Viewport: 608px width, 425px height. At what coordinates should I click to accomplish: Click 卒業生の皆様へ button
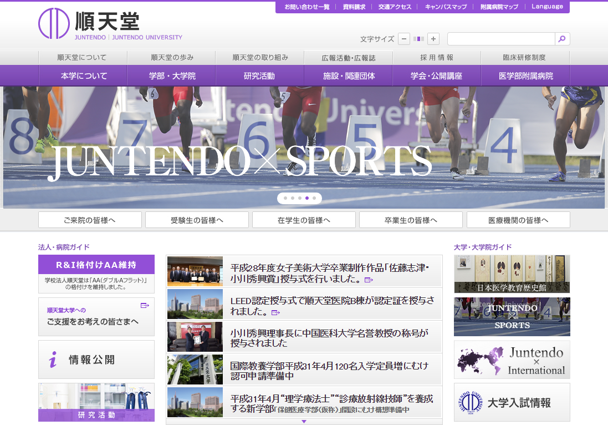point(411,220)
